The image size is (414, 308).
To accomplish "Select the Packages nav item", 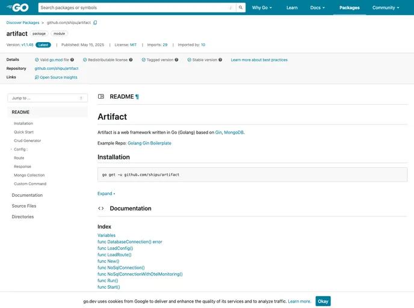I will point(349,8).
